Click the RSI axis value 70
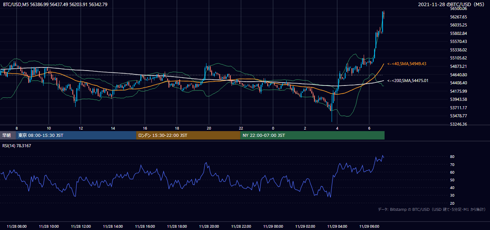 pyautogui.click(x=452, y=164)
